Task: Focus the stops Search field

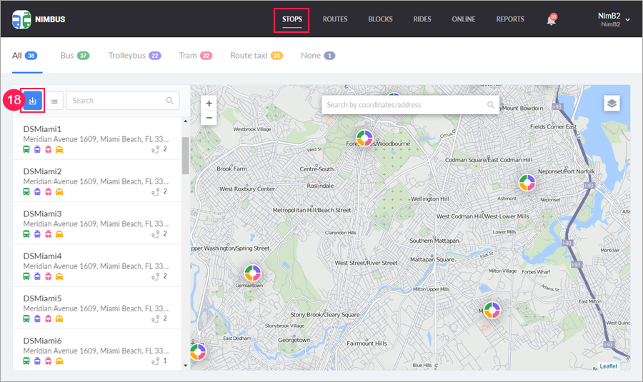Action: [118, 101]
